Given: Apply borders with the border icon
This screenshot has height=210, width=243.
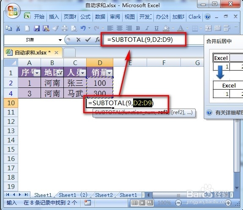Looking at the screenshot, I should (x=195, y=28).
